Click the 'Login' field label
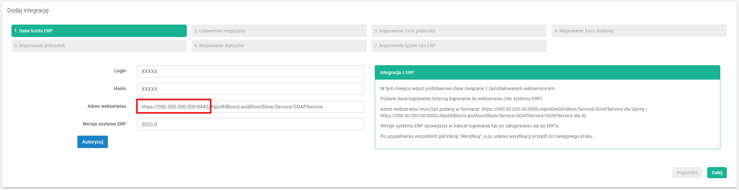The height and width of the screenshot is (190, 739). [120, 71]
